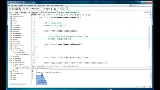Switch to the Files tab

17,12
